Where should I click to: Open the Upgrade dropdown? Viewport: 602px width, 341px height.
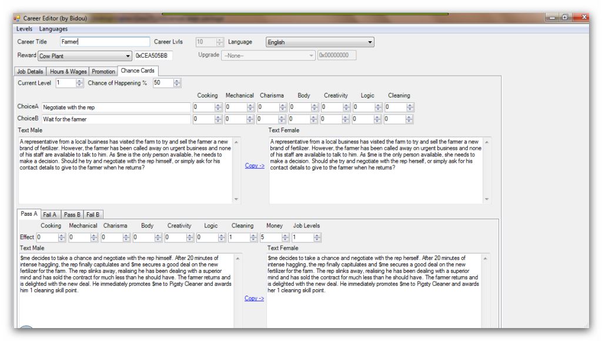click(311, 55)
